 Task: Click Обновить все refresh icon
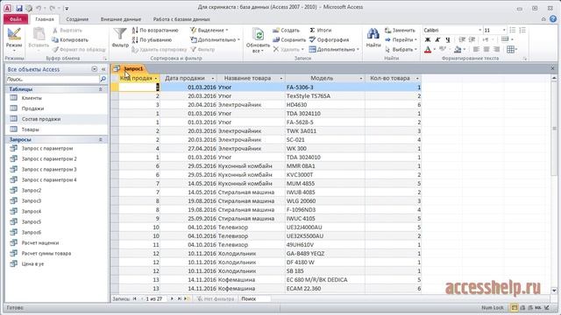258,35
